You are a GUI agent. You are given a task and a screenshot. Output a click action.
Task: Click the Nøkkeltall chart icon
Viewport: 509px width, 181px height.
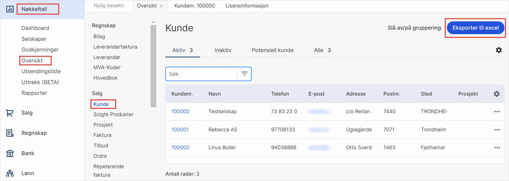[10, 9]
